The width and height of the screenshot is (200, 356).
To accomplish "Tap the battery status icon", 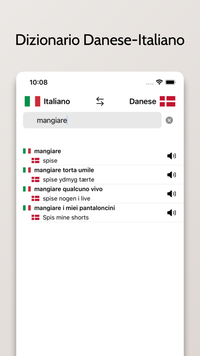I will click(170, 82).
